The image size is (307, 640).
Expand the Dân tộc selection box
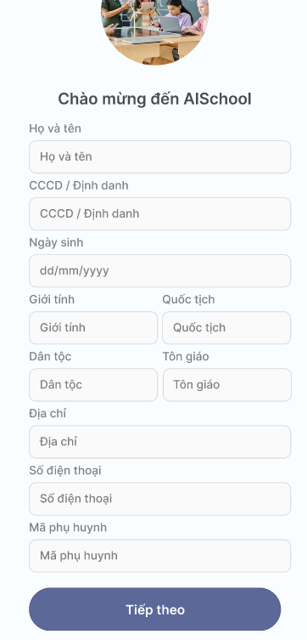click(93, 385)
